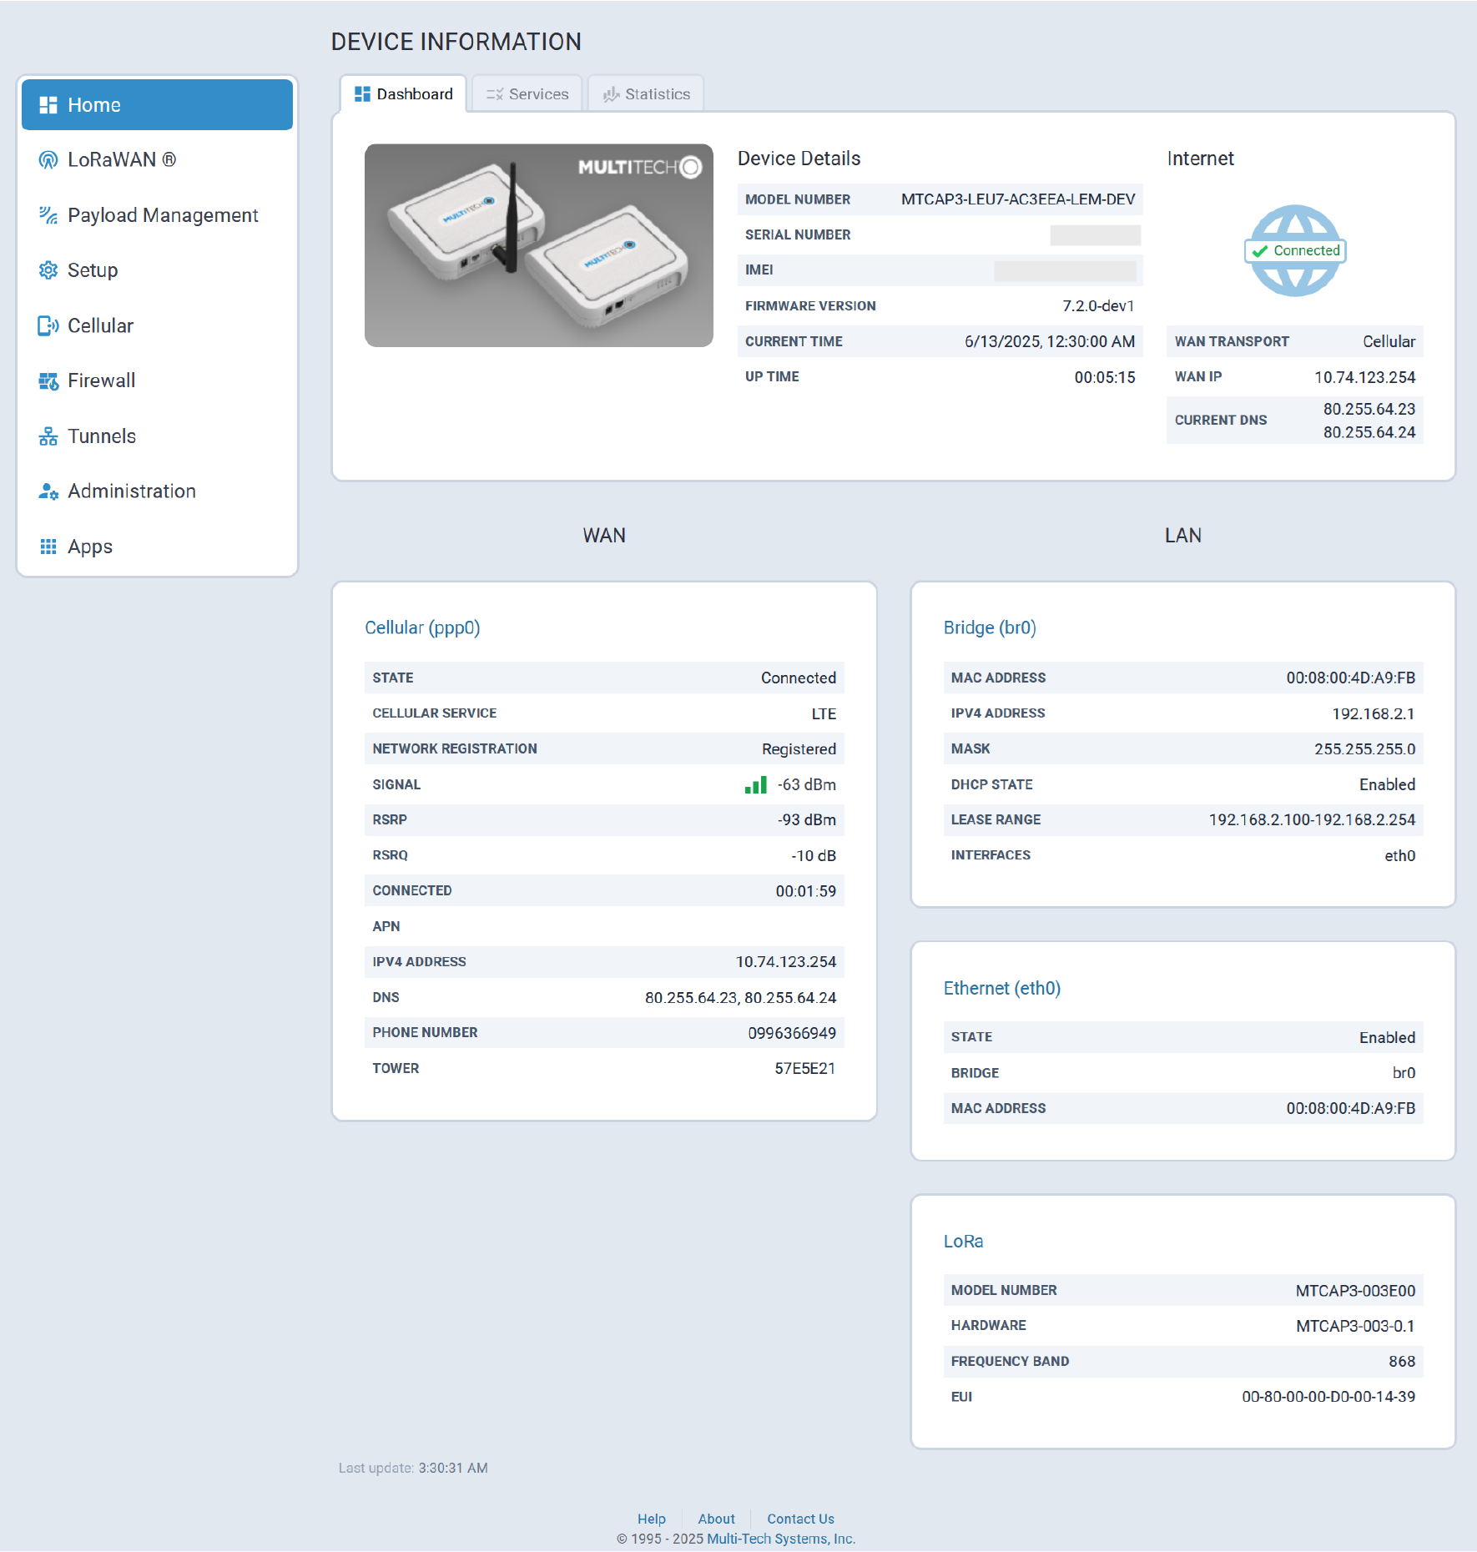The image size is (1477, 1552).
Task: Click the LoRaWAN antenna icon
Action: click(48, 160)
